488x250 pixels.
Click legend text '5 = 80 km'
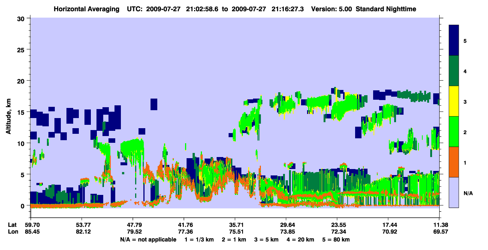(336, 240)
